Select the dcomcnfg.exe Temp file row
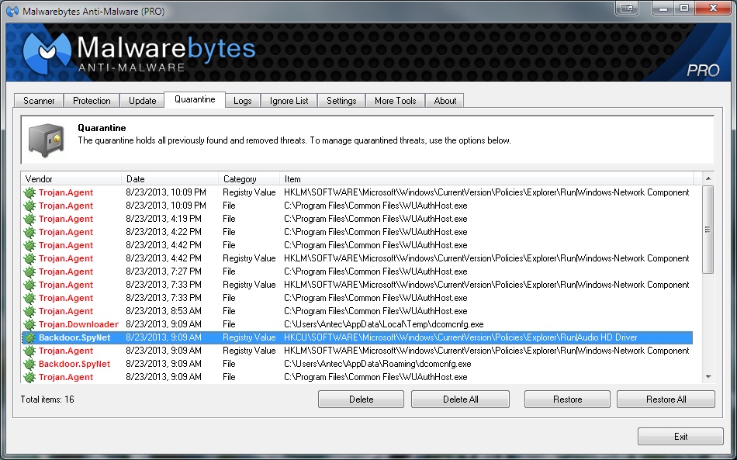 pos(384,324)
